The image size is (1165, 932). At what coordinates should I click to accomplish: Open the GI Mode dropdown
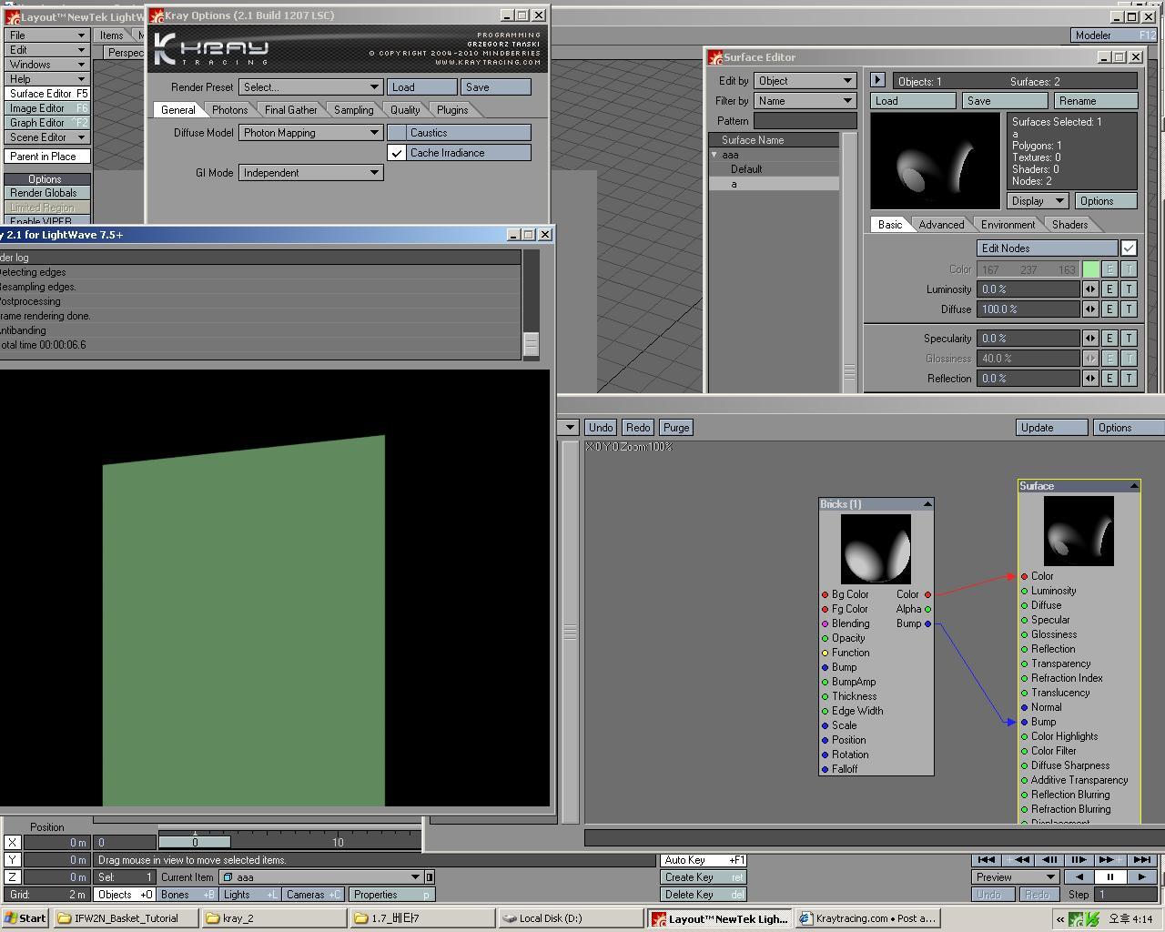(310, 173)
